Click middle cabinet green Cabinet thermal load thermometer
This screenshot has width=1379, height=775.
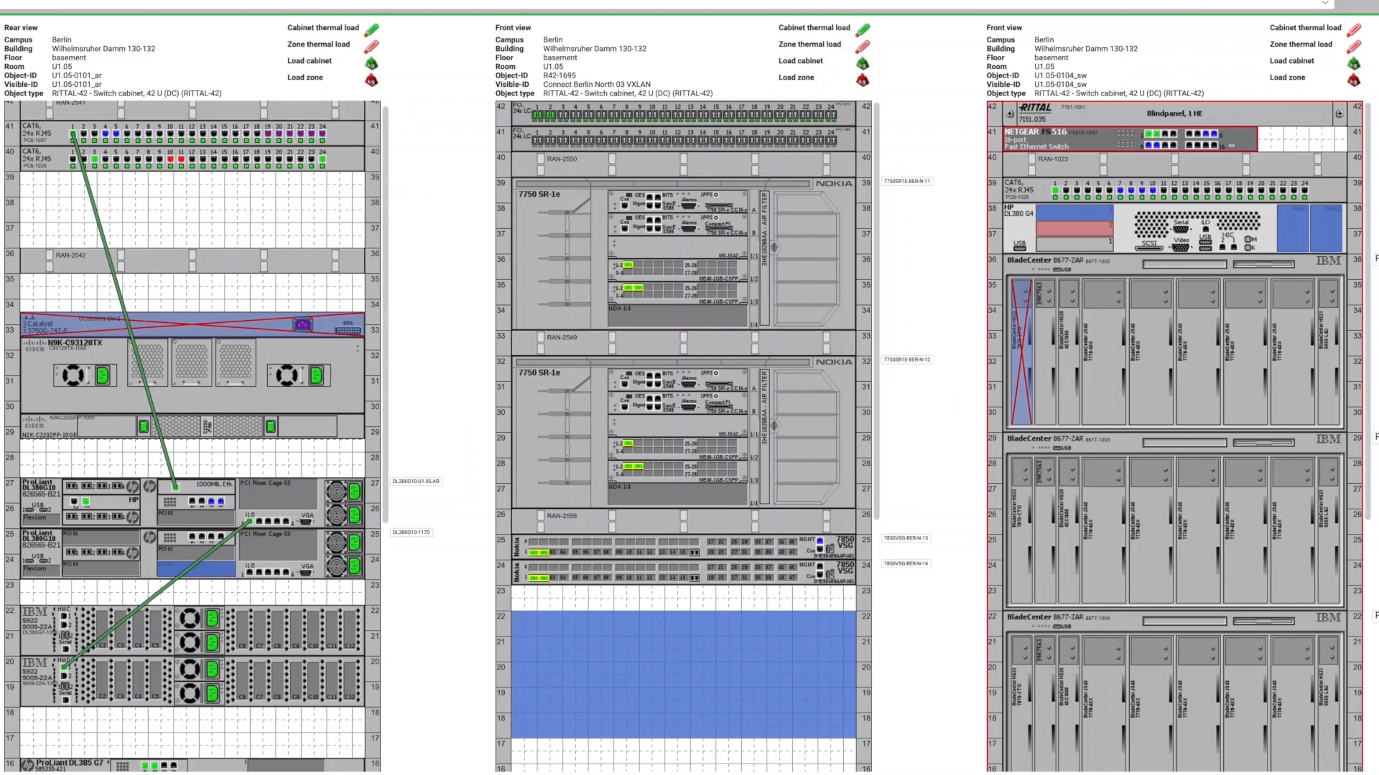pyautogui.click(x=863, y=30)
